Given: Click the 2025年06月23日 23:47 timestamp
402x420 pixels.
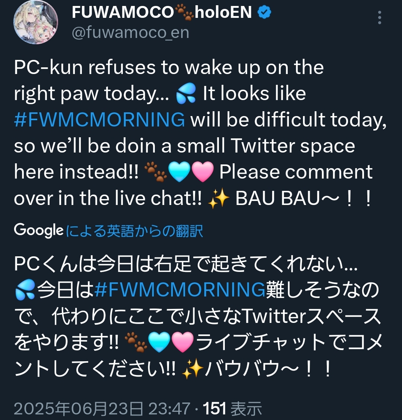Looking at the screenshot, I should pyautogui.click(x=102, y=409).
